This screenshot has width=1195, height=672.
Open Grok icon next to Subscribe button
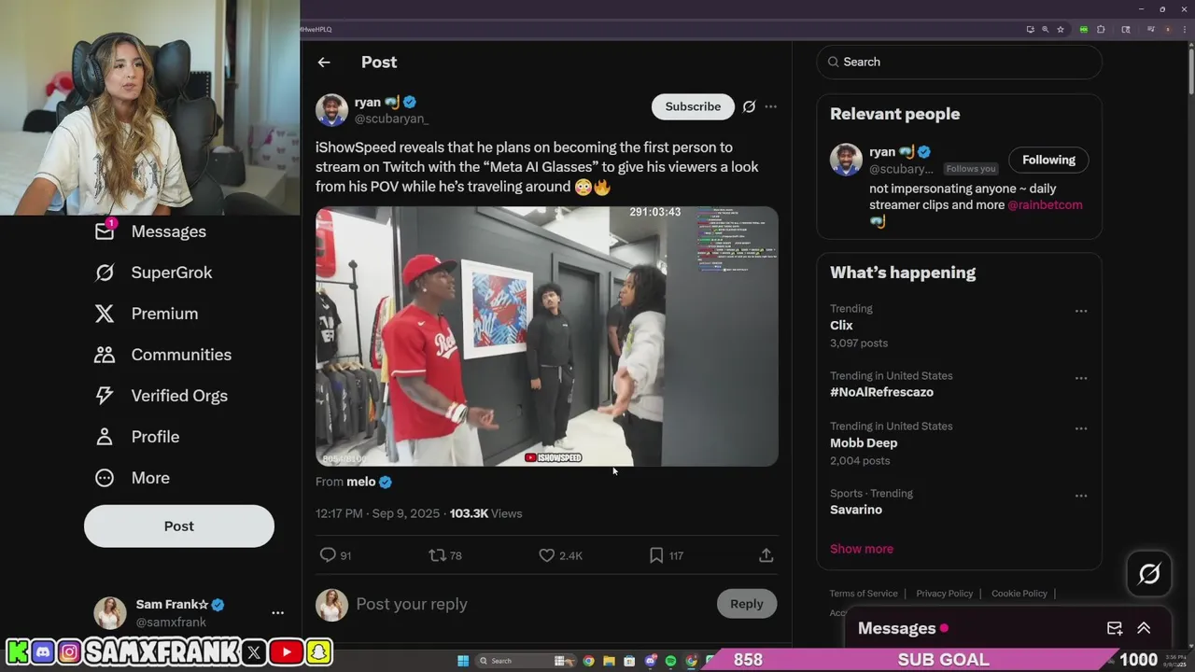click(x=749, y=106)
